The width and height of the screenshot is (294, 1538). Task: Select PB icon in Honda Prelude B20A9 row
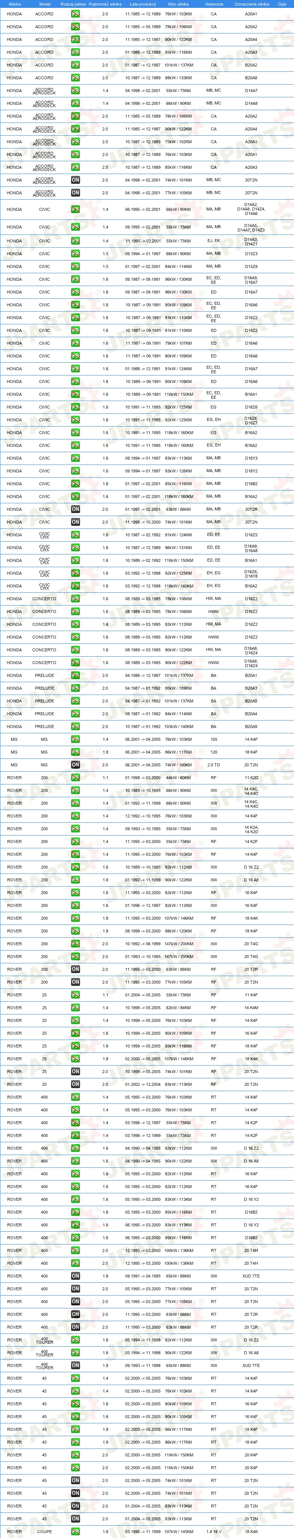coord(75,727)
